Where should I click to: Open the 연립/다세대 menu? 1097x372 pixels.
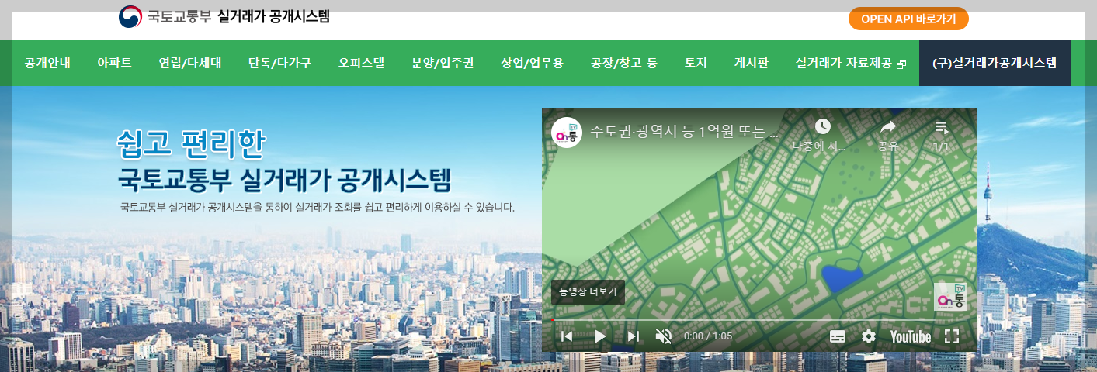190,63
